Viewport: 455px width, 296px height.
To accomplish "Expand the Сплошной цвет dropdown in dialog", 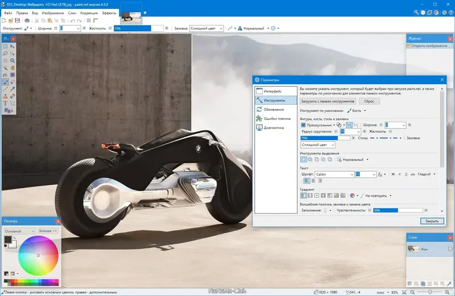I will (x=317, y=145).
